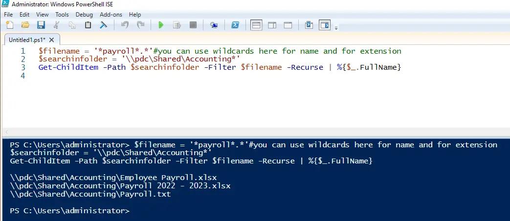The height and width of the screenshot is (221, 510).
Task: Click the final console prompt PS C:\Users\administrator>
Action: tap(69, 211)
